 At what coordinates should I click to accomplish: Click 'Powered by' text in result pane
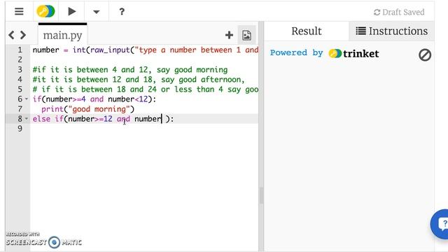tap(297, 53)
